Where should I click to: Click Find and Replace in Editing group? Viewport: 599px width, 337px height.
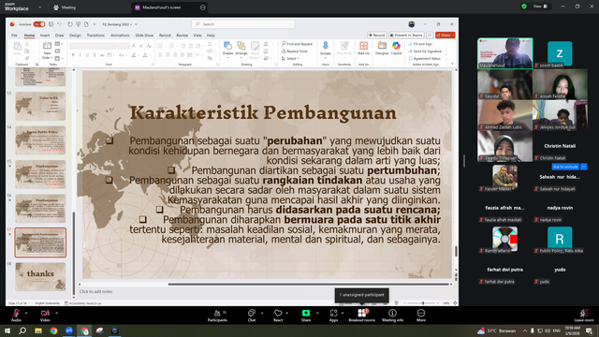tap(298, 44)
